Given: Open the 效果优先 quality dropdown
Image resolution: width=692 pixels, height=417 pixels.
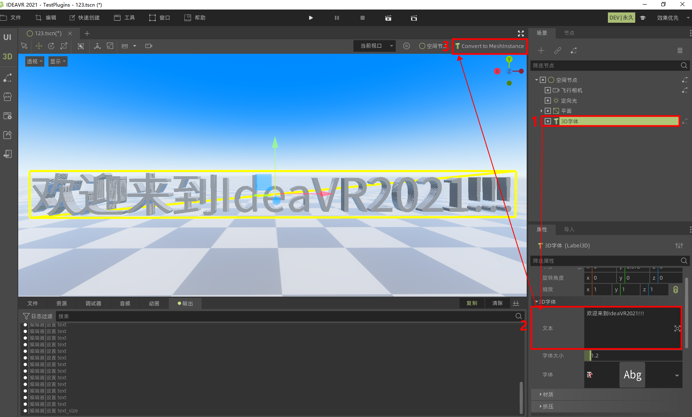Looking at the screenshot, I should coord(673,18).
